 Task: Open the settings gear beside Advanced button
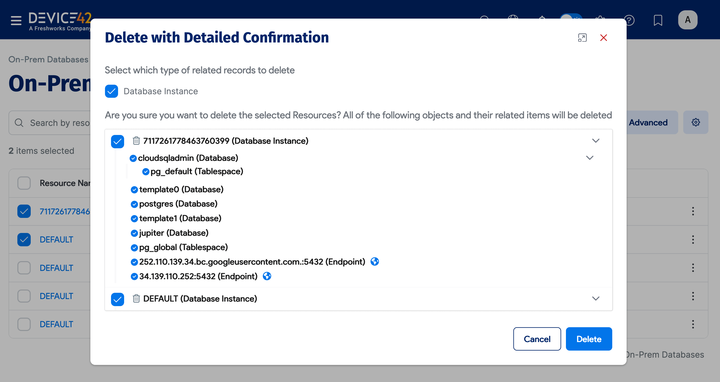pos(696,122)
